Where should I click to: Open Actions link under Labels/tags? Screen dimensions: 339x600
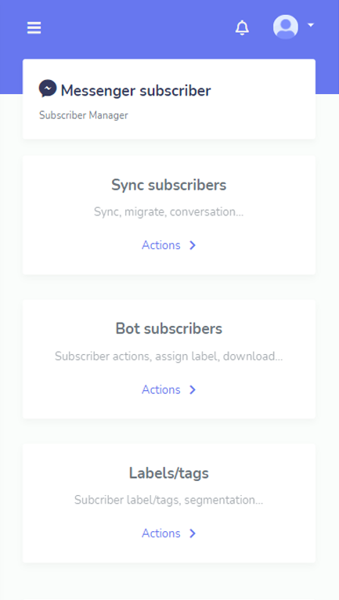(161, 533)
